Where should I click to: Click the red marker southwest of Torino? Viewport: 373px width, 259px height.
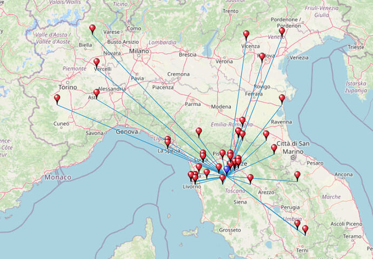(x=57, y=98)
